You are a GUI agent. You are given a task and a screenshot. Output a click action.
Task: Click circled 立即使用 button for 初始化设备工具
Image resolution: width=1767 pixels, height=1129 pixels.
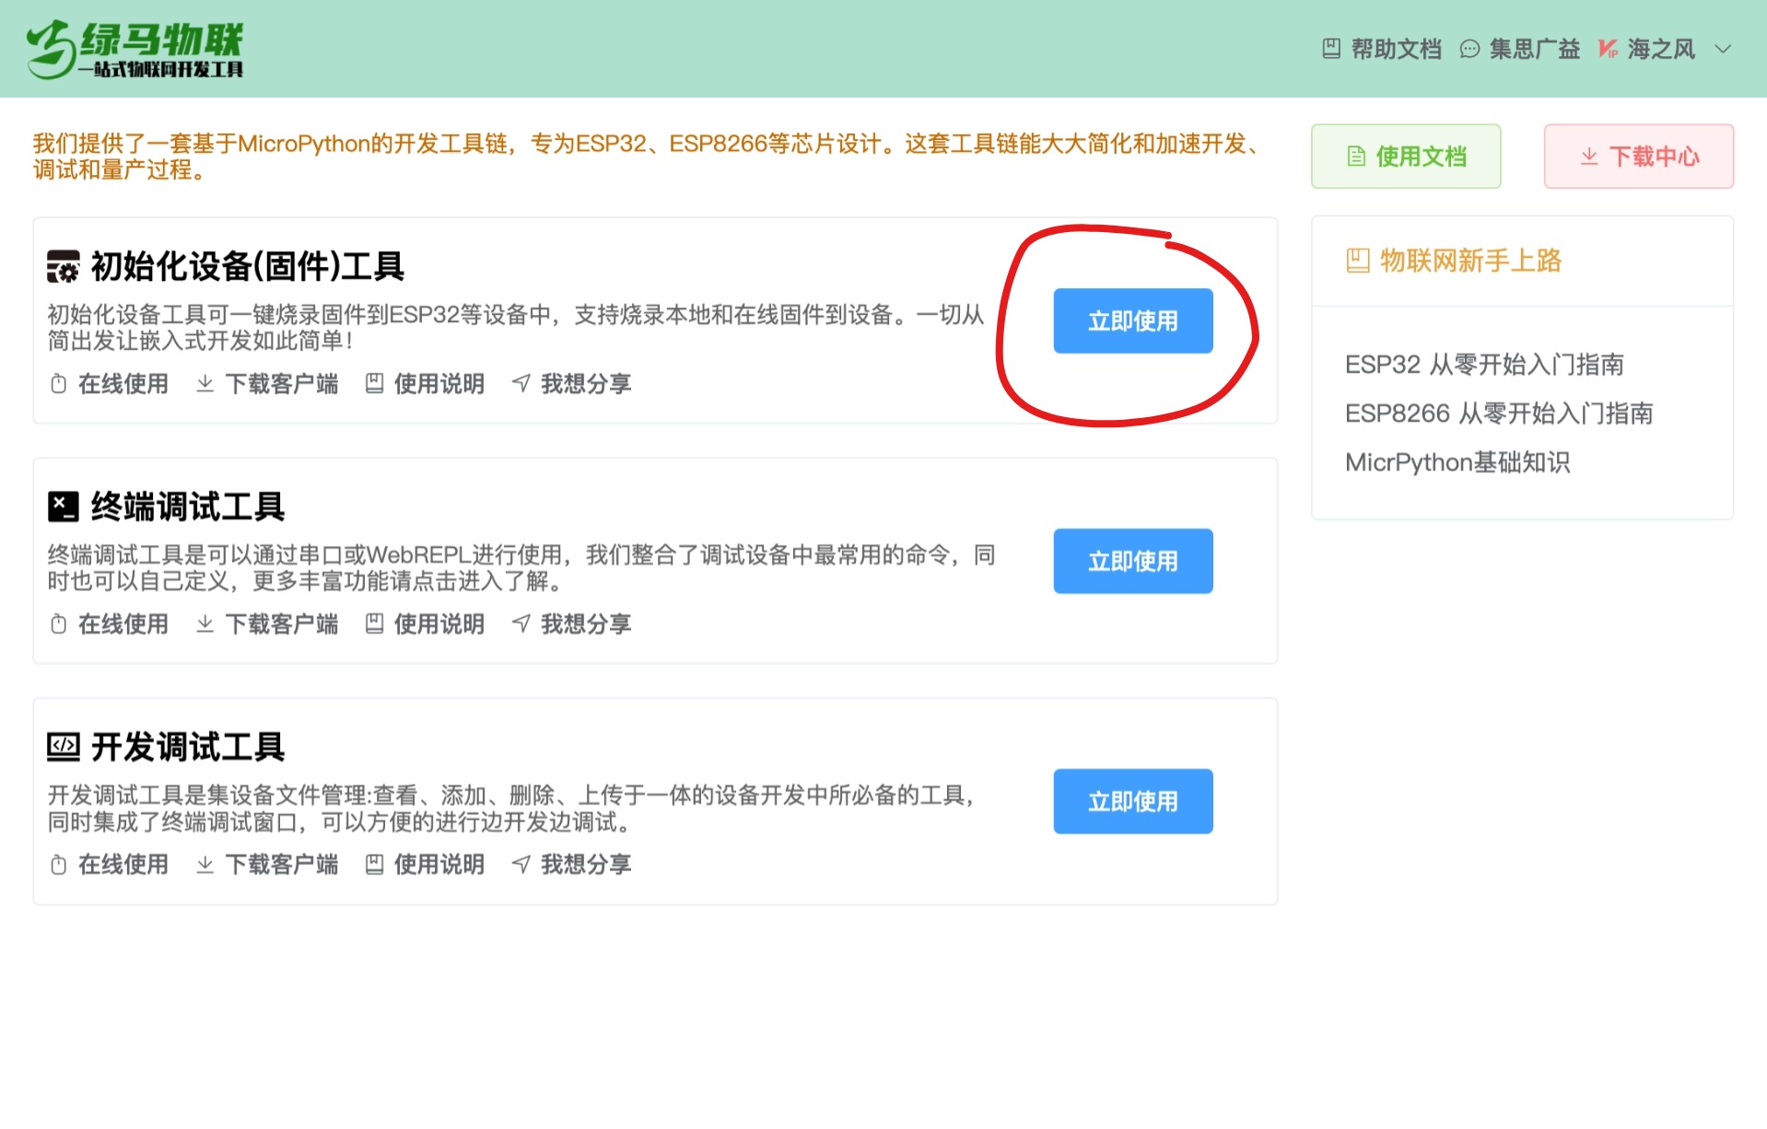click(1132, 320)
